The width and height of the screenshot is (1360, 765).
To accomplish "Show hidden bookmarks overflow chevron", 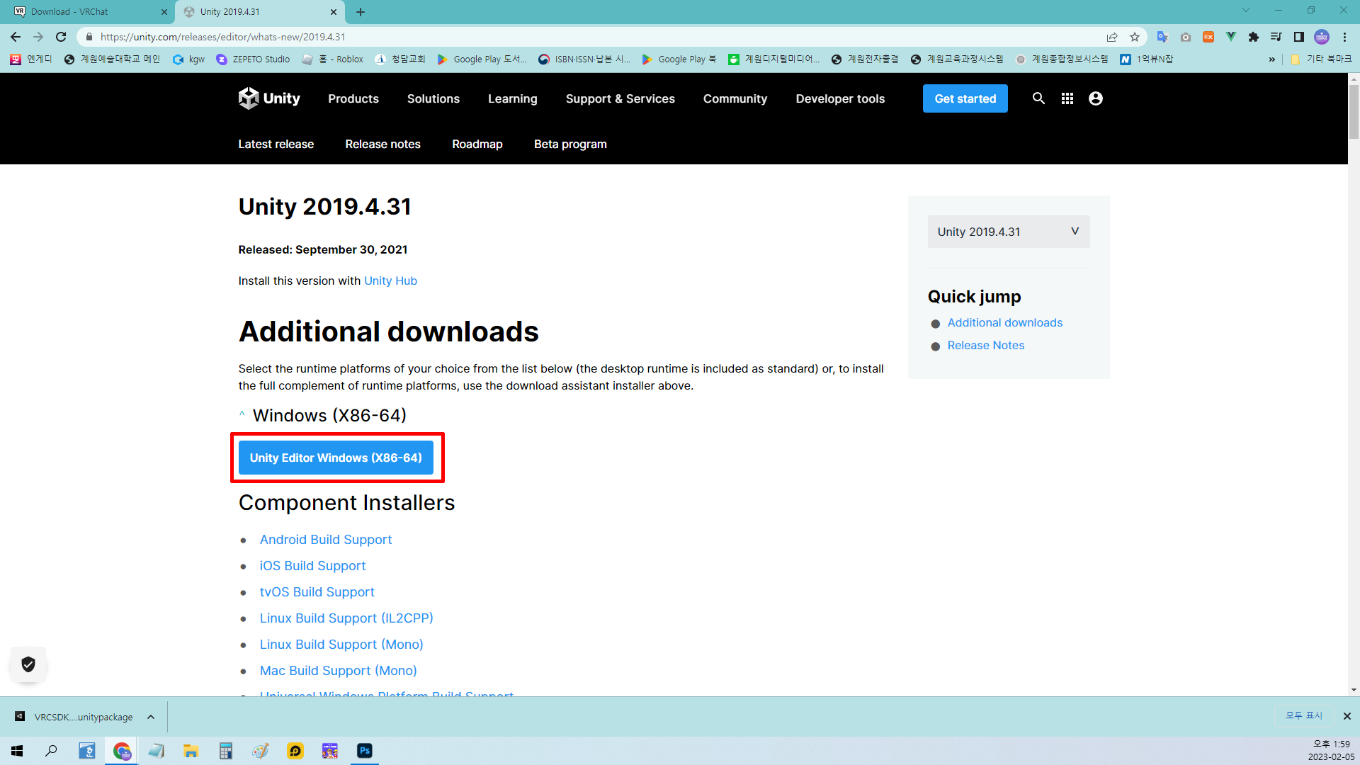I will pos(1272,59).
